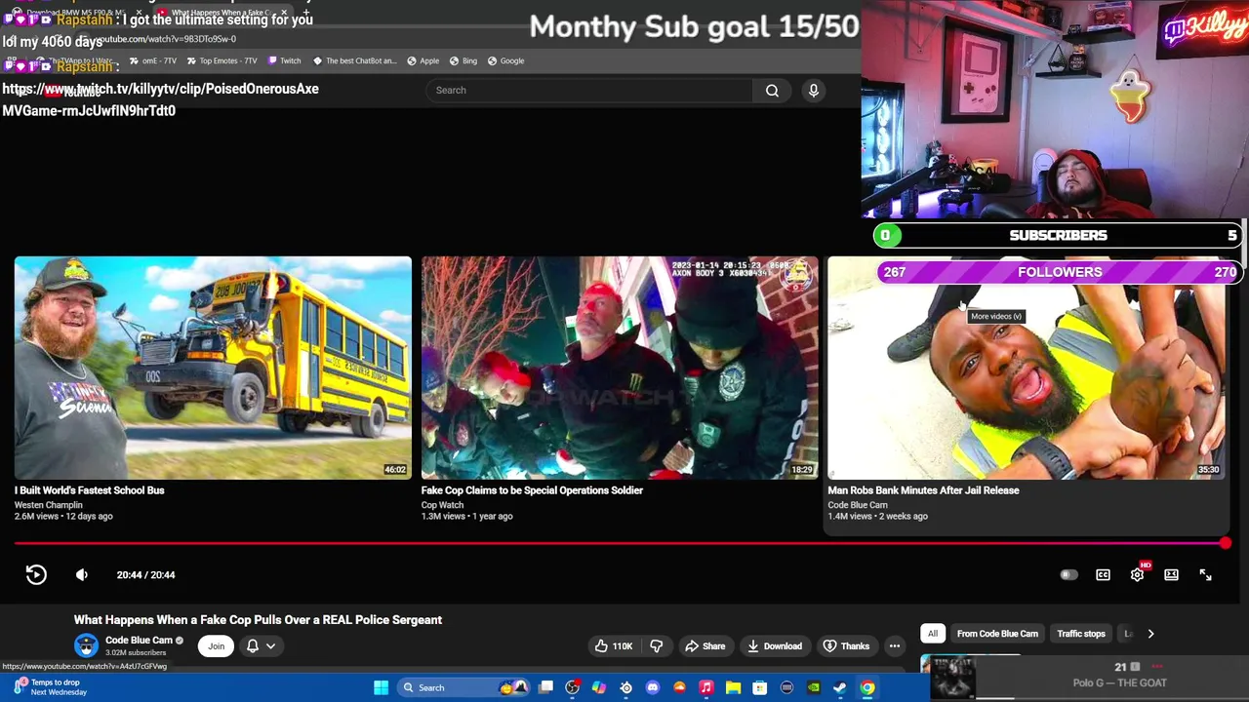Open title 'I Built World's Fastest School Bus'

(89, 490)
